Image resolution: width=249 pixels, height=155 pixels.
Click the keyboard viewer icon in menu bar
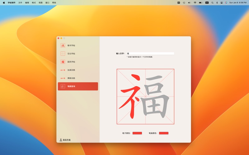(x=179, y=2)
